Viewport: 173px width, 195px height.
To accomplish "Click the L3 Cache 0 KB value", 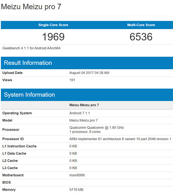I will 73,168.
